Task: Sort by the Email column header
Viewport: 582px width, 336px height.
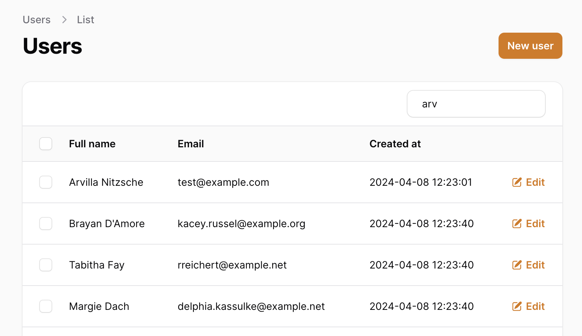Action: (191, 144)
